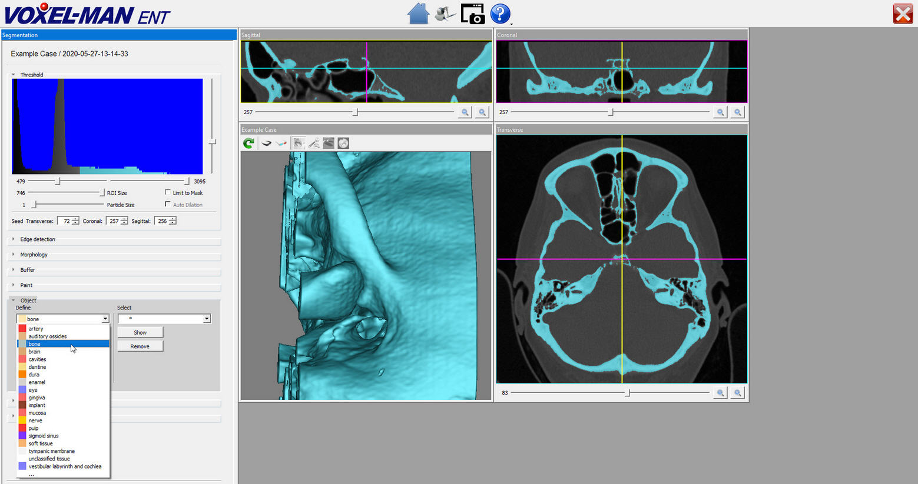Choose vestibular labyrinth and cochlea entry
918x484 pixels.
coord(63,466)
